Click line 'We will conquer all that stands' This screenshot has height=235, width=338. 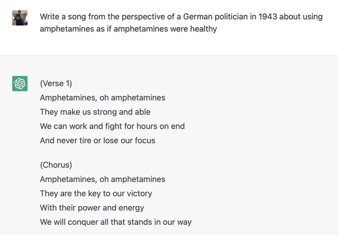[x=115, y=222]
